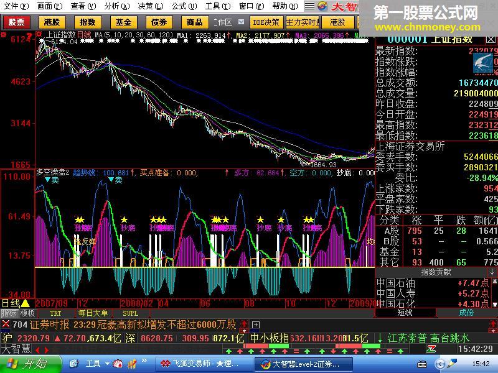Select the 中国人寿 +5.27点 row
Screen dimensions: 498x373
coord(433,293)
